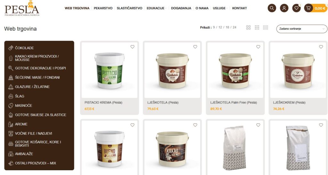Show 18 products per page
Viewport: 328px width, 175px height.
(227, 27)
